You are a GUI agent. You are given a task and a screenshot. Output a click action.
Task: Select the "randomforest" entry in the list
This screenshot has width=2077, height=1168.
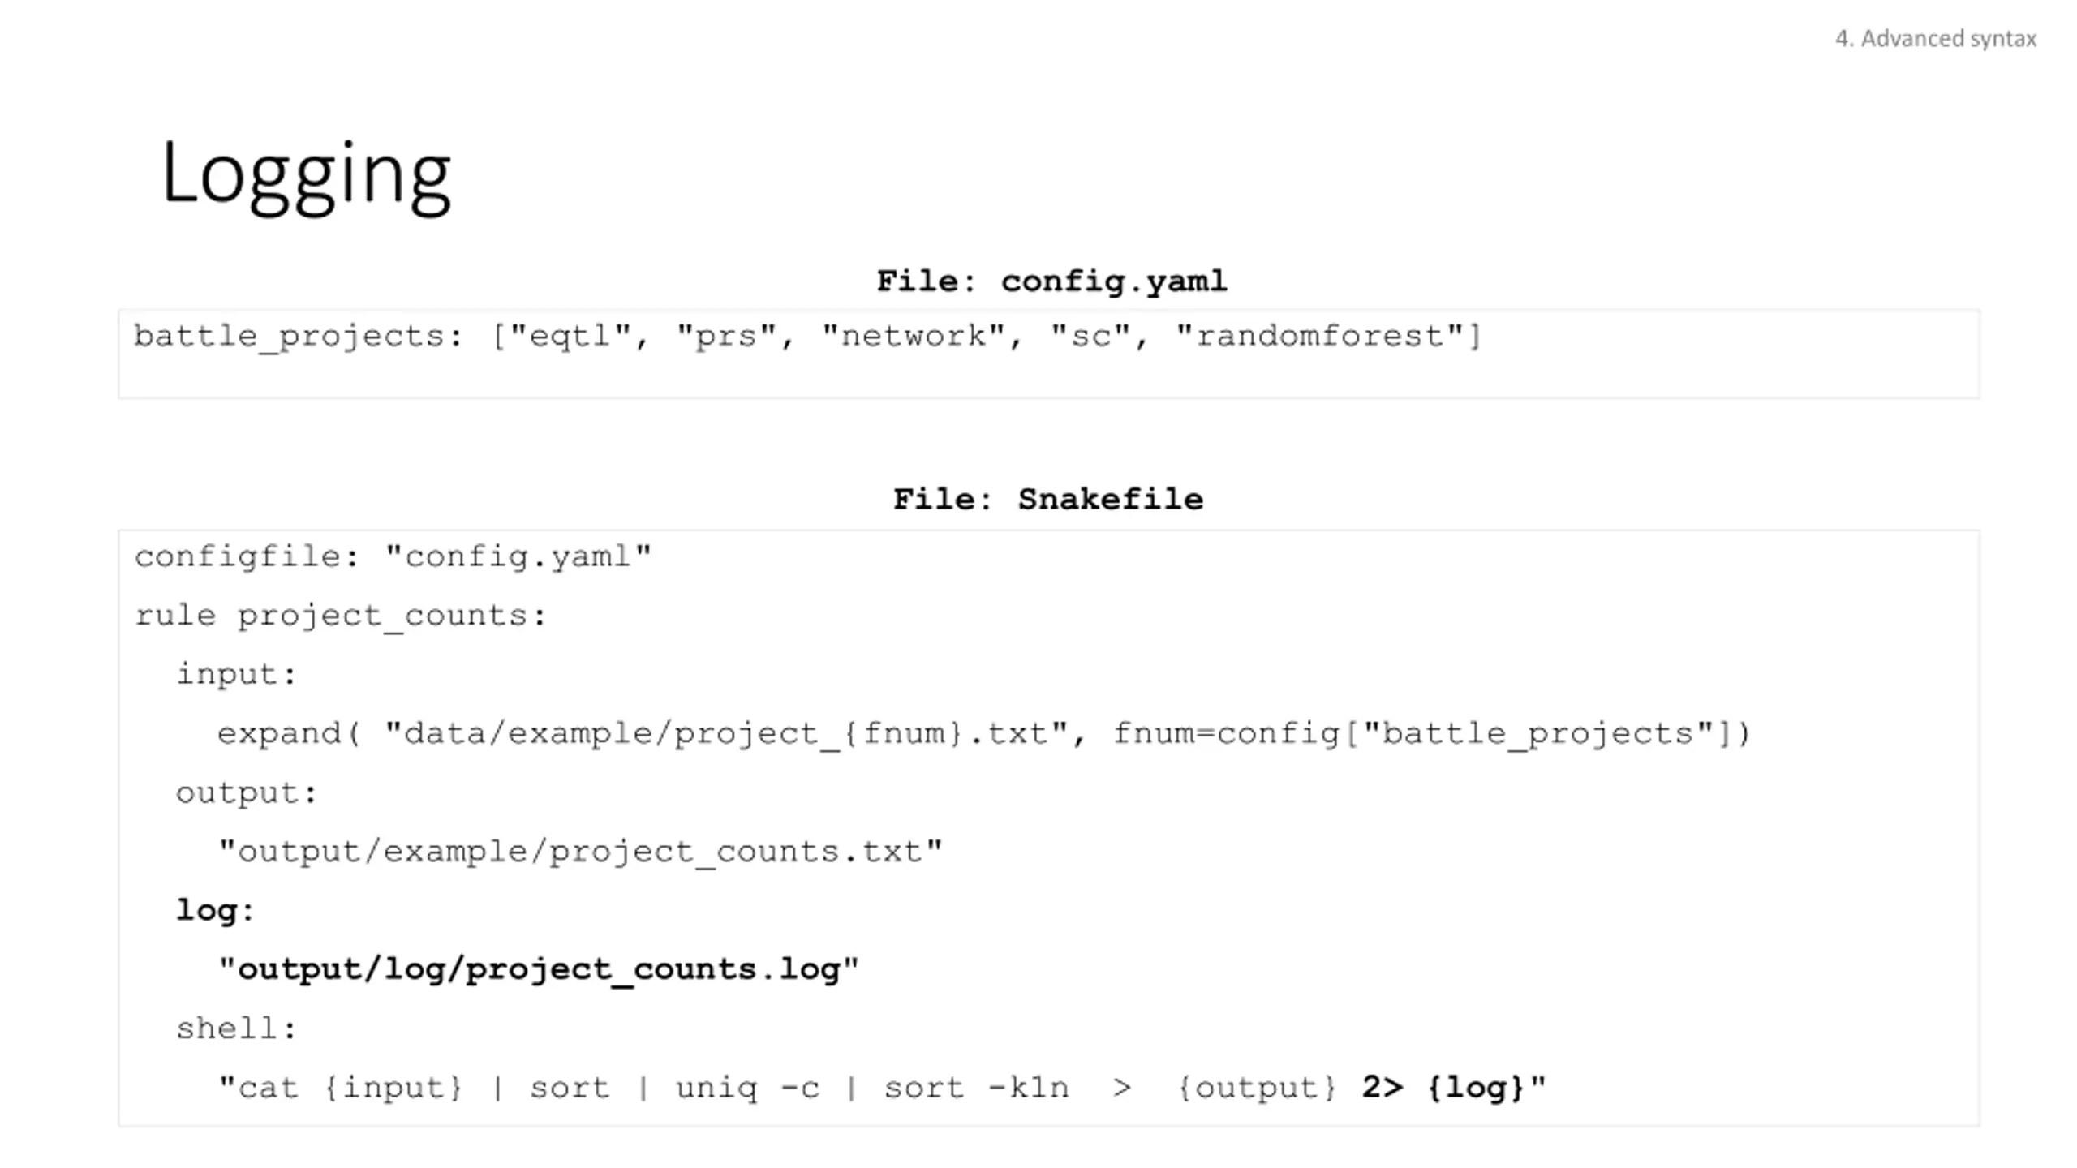pos(1320,337)
